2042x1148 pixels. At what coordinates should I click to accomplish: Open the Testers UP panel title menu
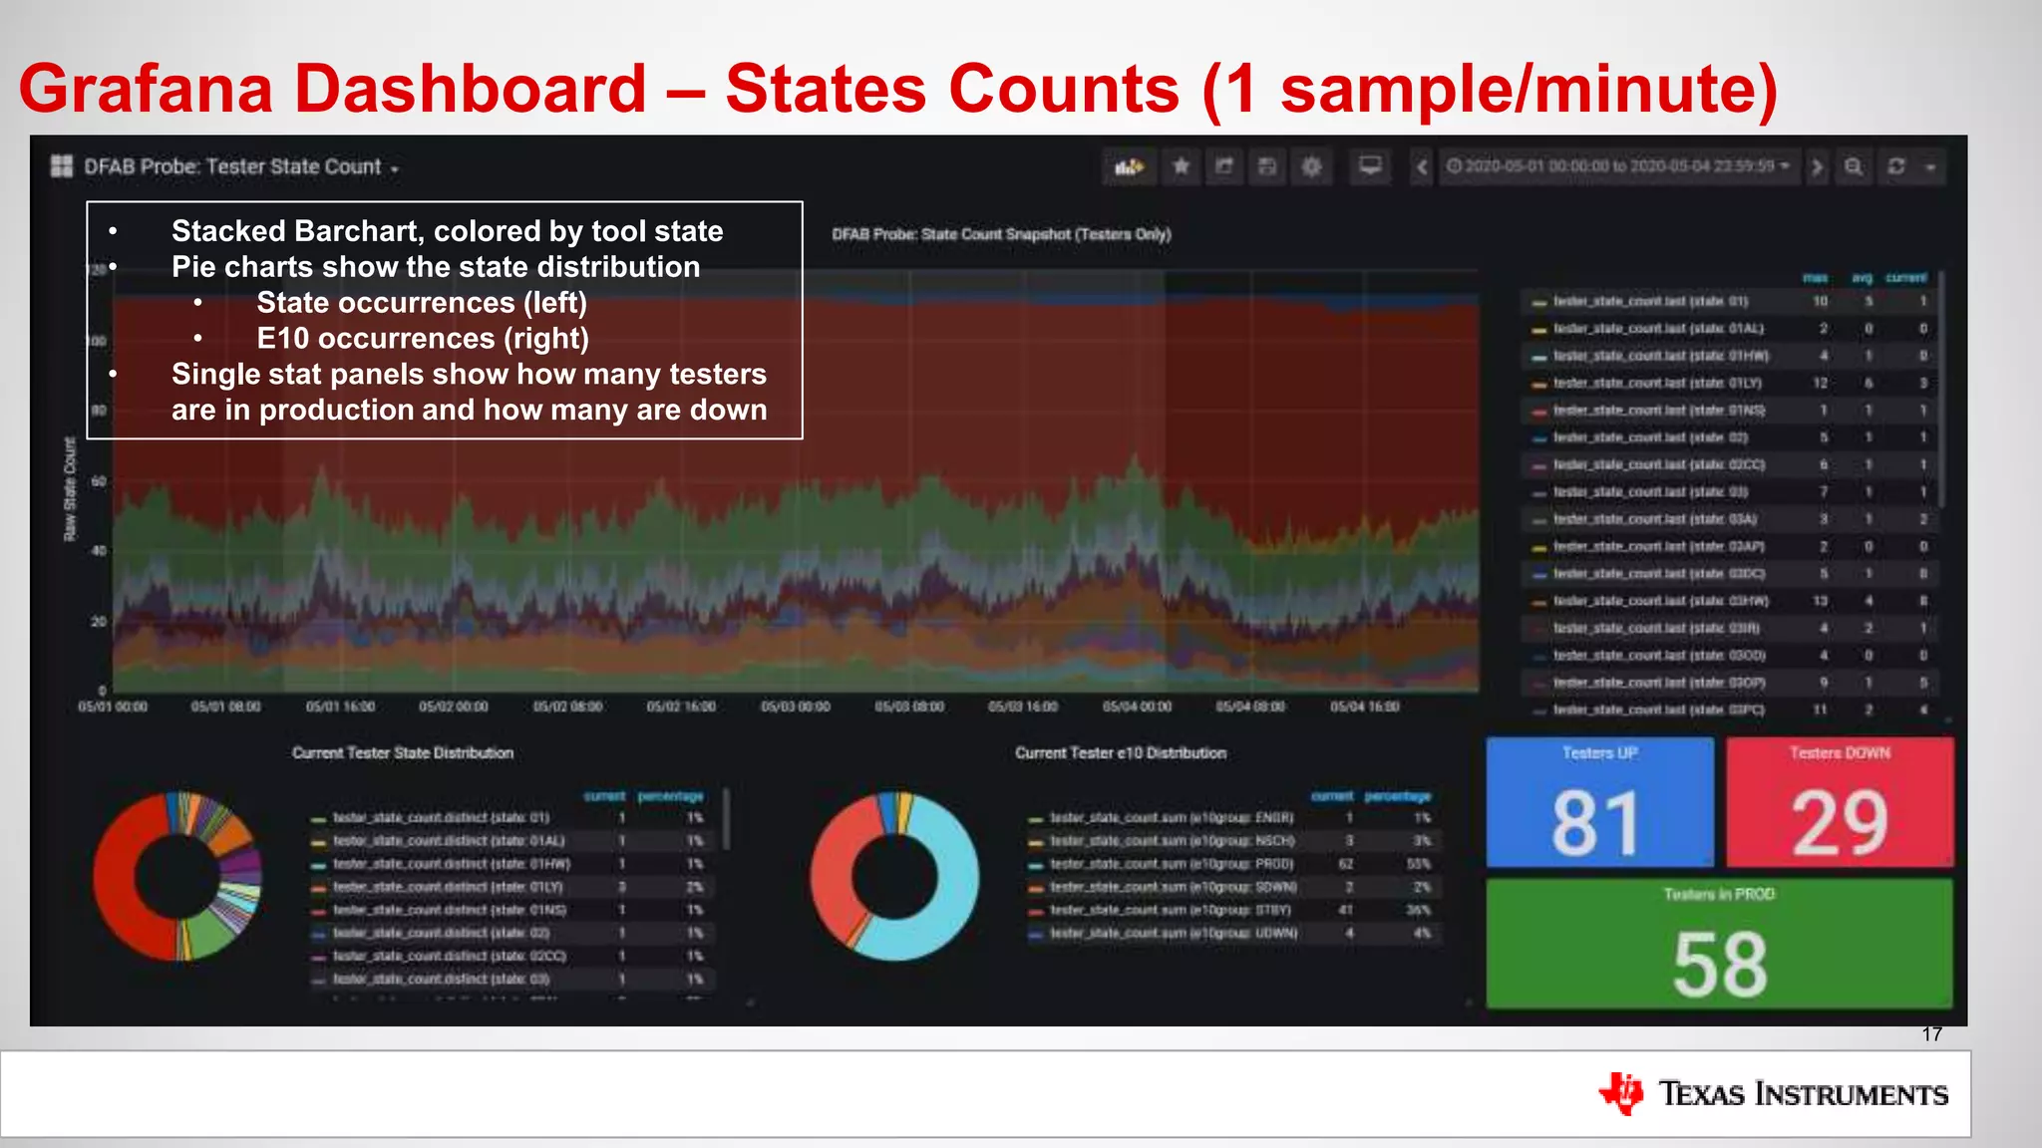point(1599,753)
